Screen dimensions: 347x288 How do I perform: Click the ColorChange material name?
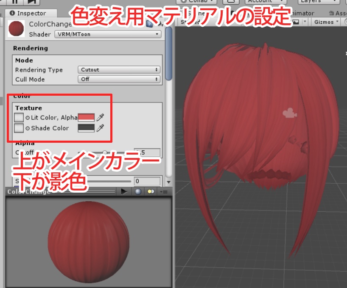point(50,24)
